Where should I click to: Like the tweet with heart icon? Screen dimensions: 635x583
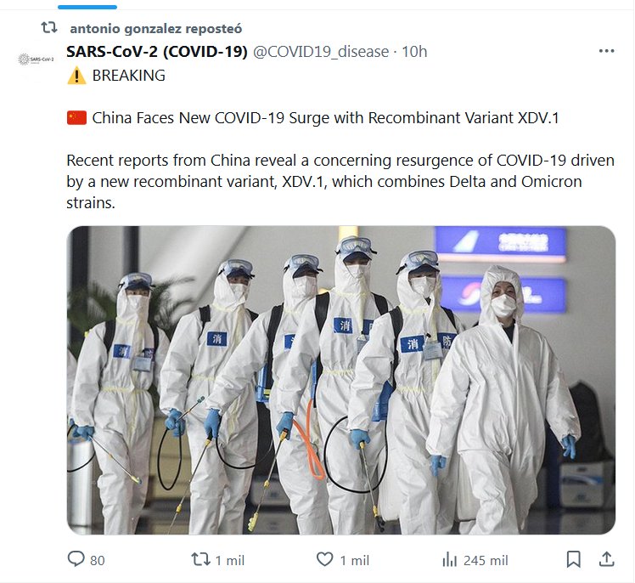[x=324, y=559]
